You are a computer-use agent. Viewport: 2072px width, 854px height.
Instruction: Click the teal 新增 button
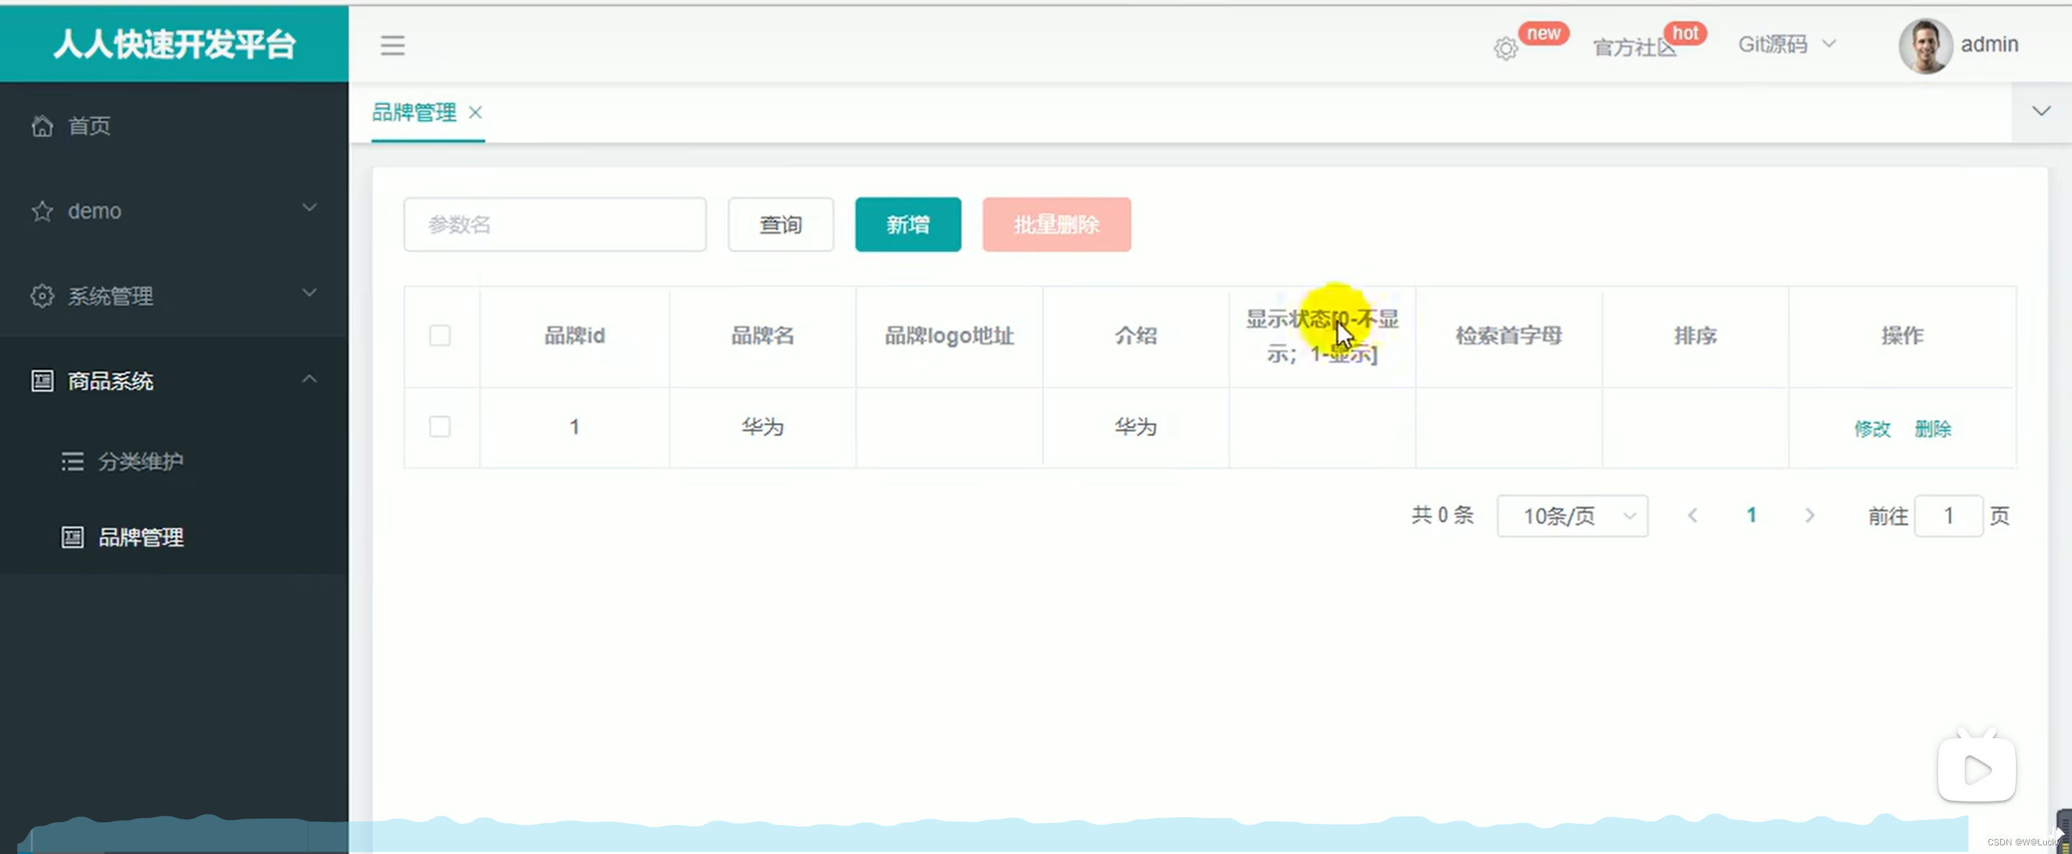907,224
